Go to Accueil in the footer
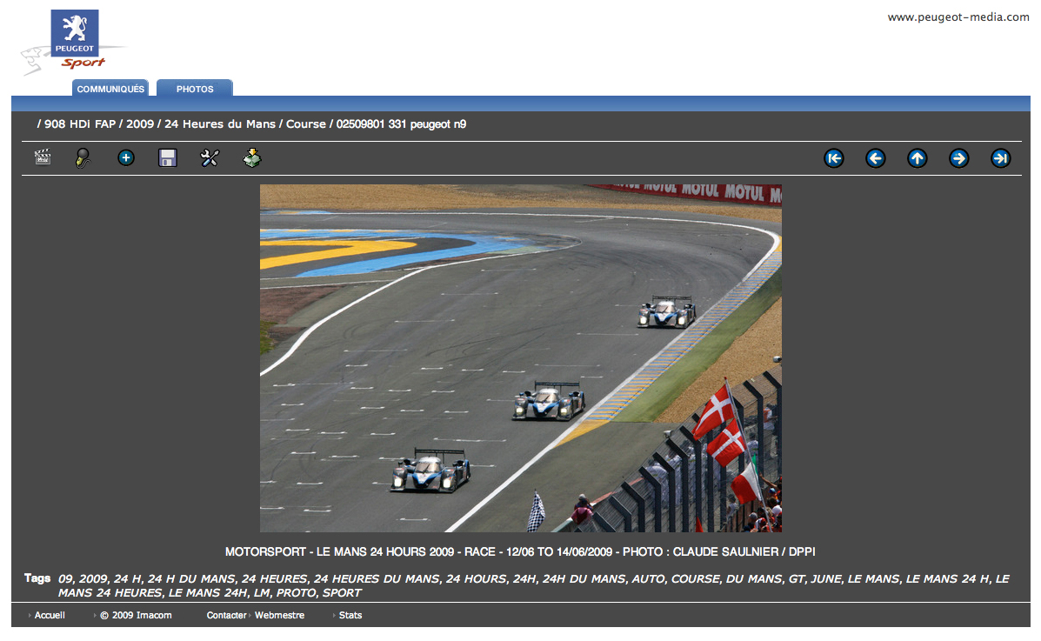This screenshot has height=641, width=1041. [x=49, y=616]
